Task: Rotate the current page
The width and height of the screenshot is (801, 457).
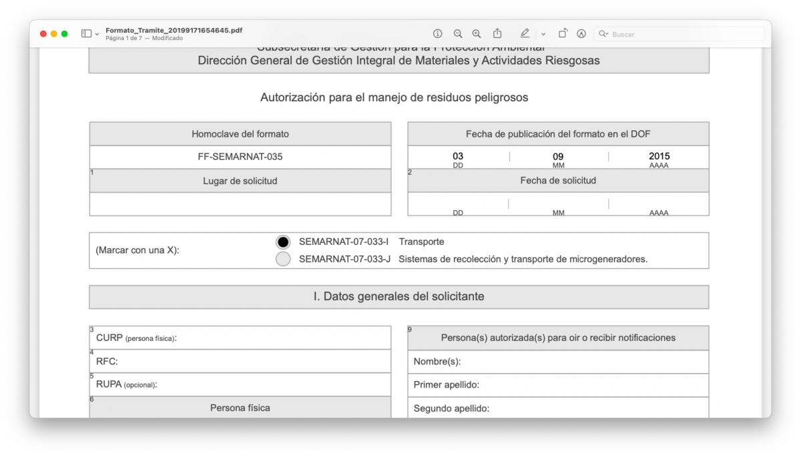Action: (563, 33)
